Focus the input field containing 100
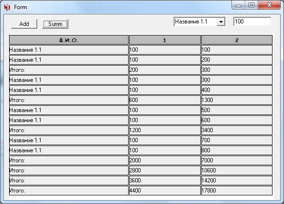 252,22
